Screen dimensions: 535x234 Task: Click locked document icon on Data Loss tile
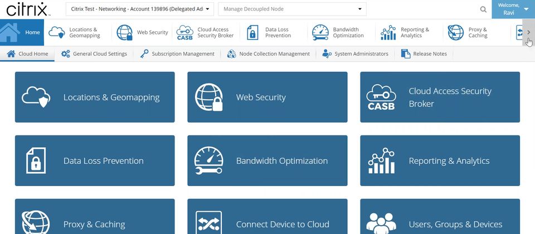[36, 160]
